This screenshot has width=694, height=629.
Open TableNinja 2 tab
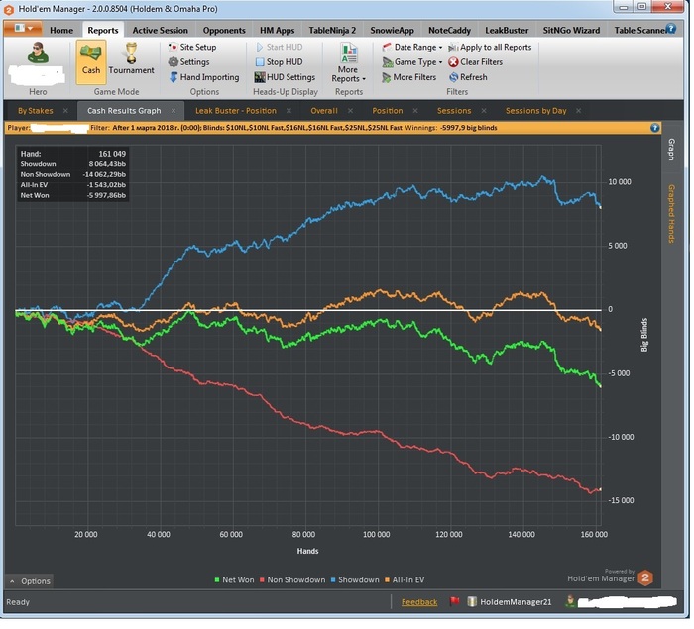point(332,30)
